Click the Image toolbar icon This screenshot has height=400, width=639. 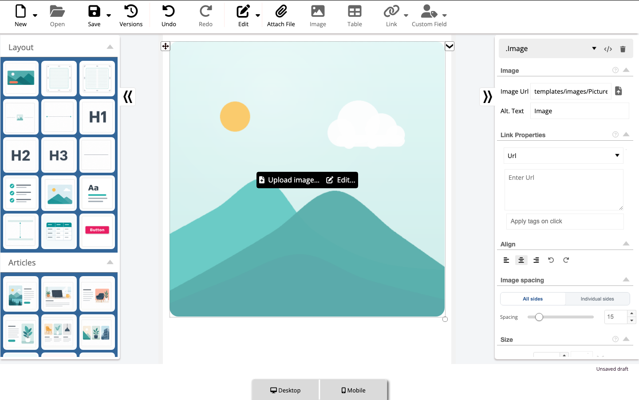point(318,11)
